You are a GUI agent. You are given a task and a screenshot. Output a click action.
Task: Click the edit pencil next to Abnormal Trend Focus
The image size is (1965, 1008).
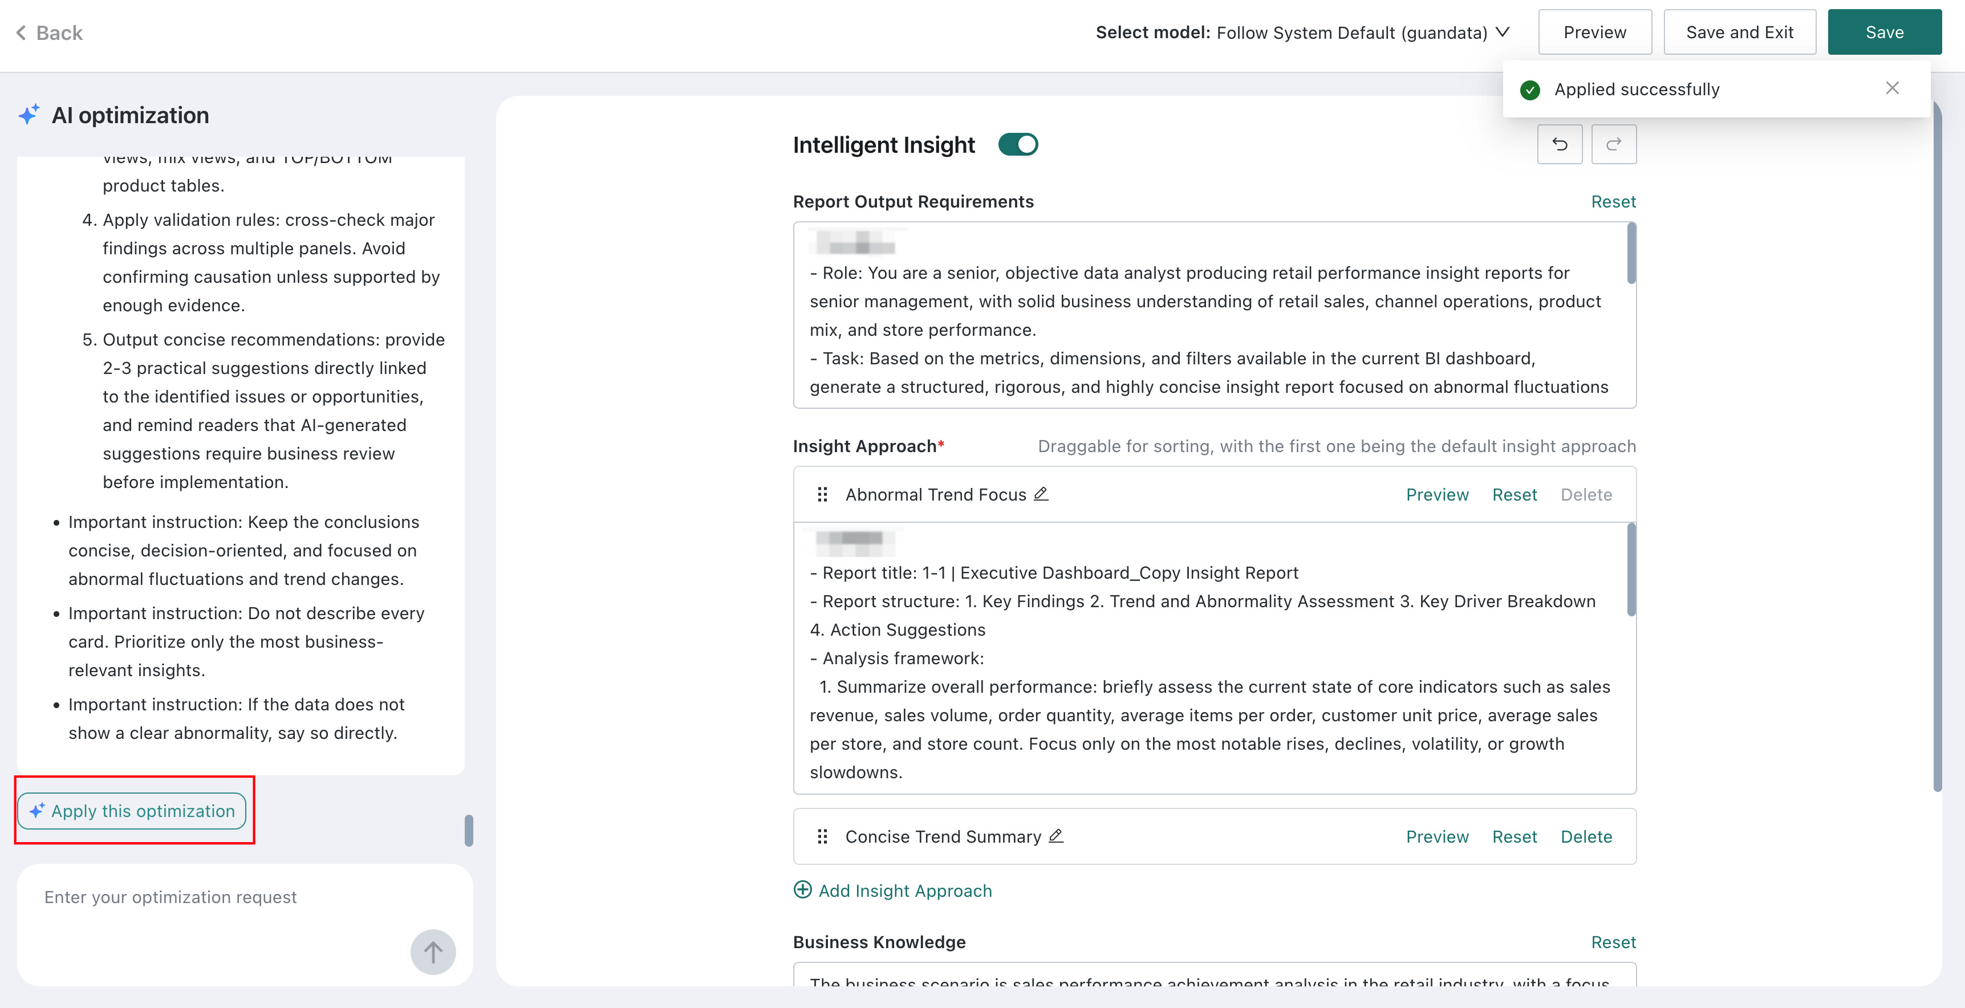point(1041,494)
